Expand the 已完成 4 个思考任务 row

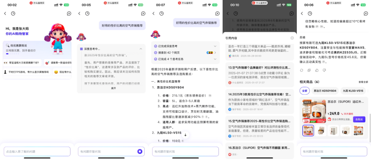[185, 59]
